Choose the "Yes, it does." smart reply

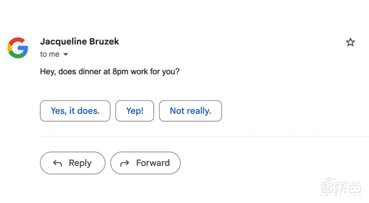(75, 111)
